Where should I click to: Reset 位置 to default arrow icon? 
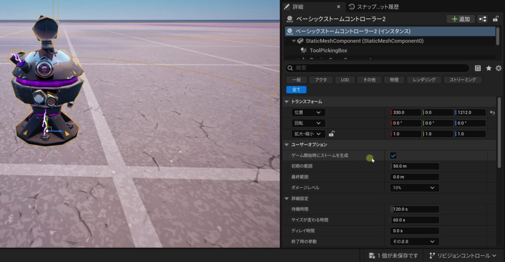point(492,113)
